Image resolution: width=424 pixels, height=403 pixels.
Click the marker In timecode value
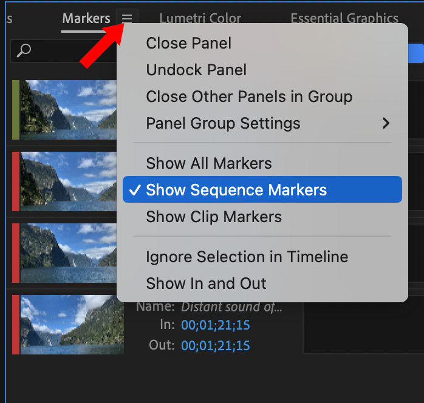[215, 325]
